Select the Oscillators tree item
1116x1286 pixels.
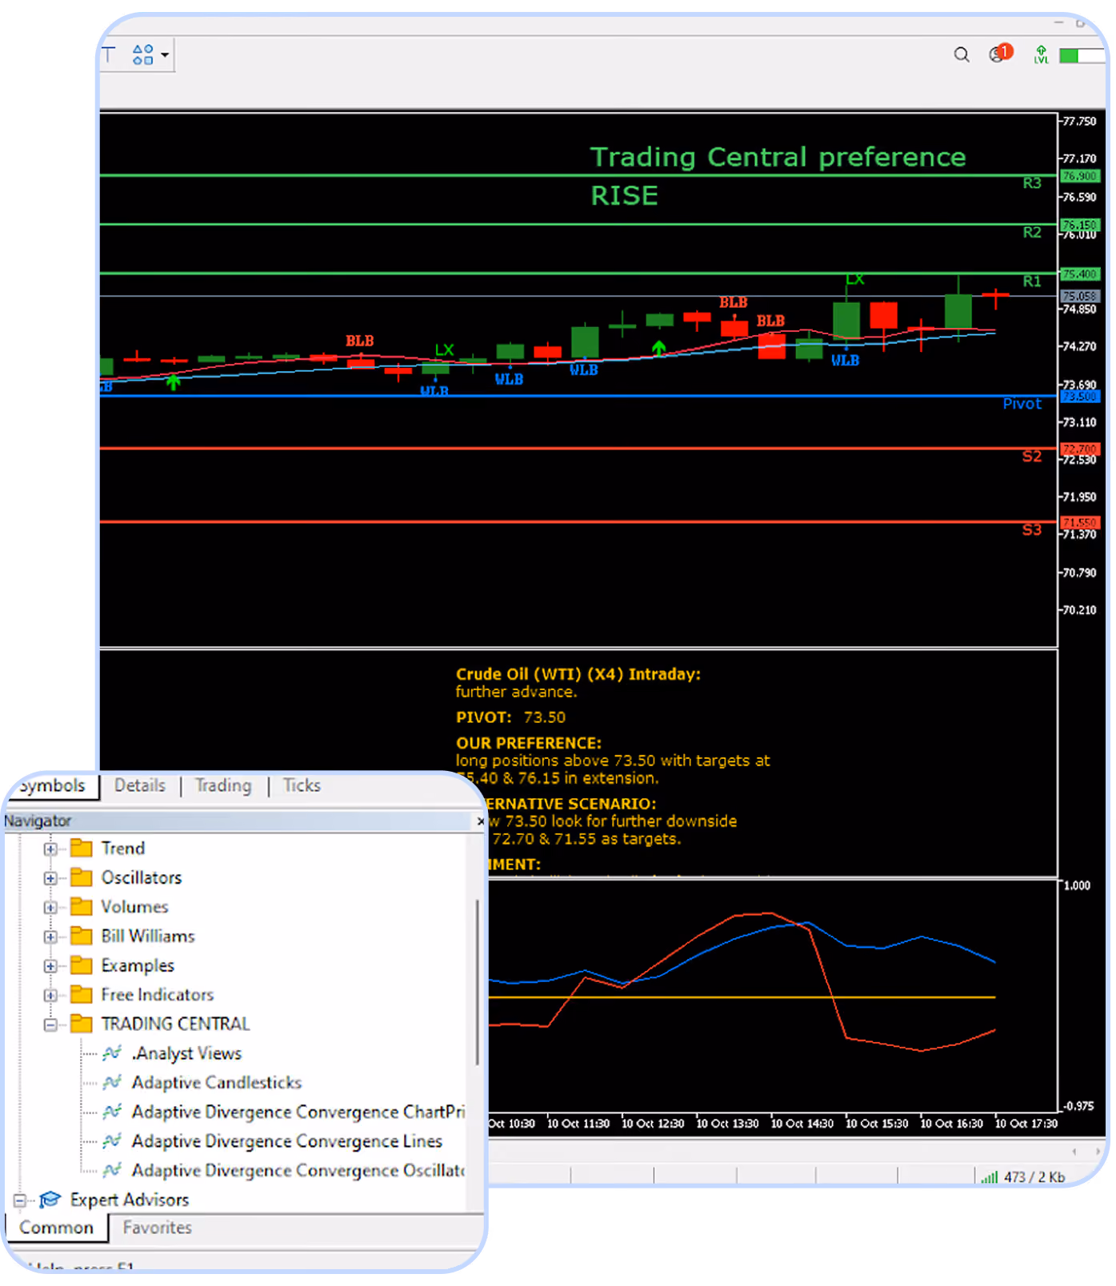pyautogui.click(x=142, y=877)
